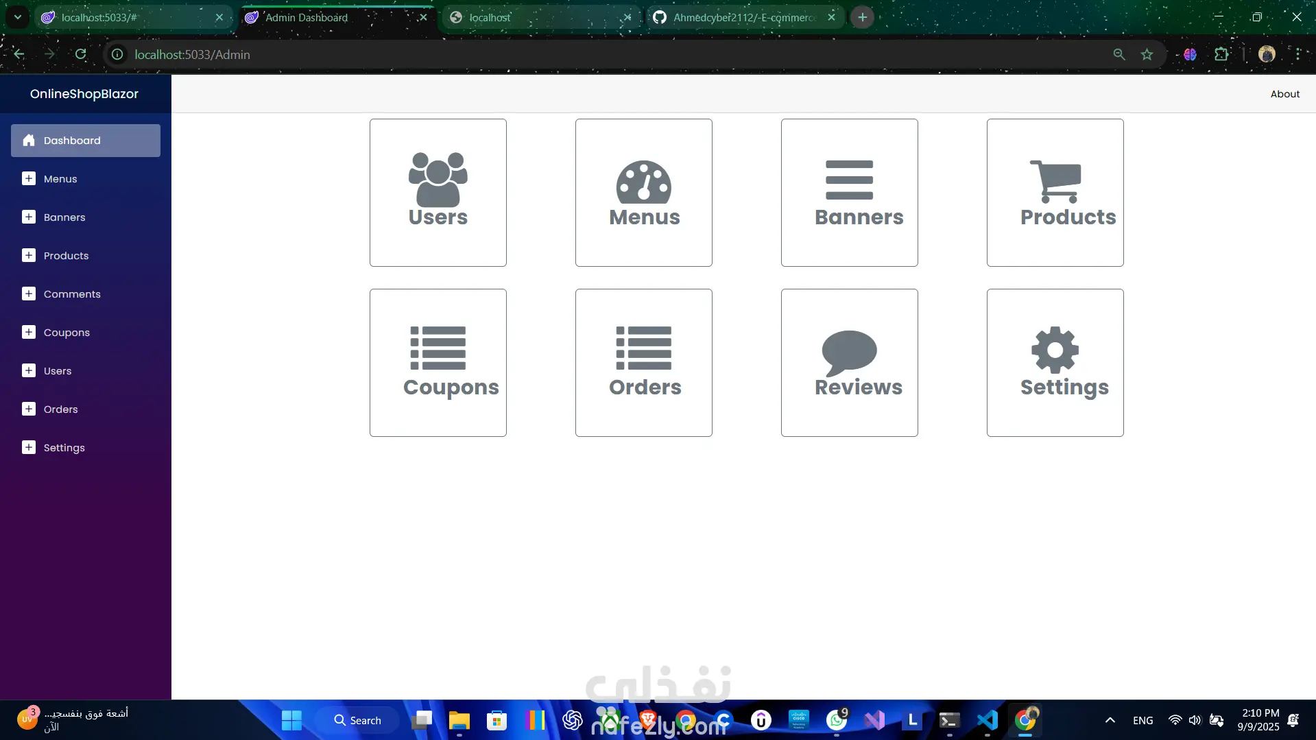Open the news widget in the taskbar

(x=72, y=720)
